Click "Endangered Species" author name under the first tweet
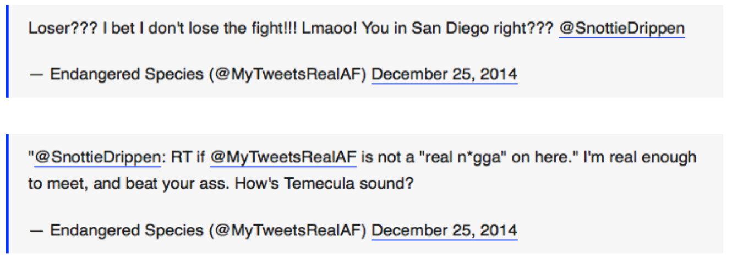The height and width of the screenshot is (264, 732). 127,74
